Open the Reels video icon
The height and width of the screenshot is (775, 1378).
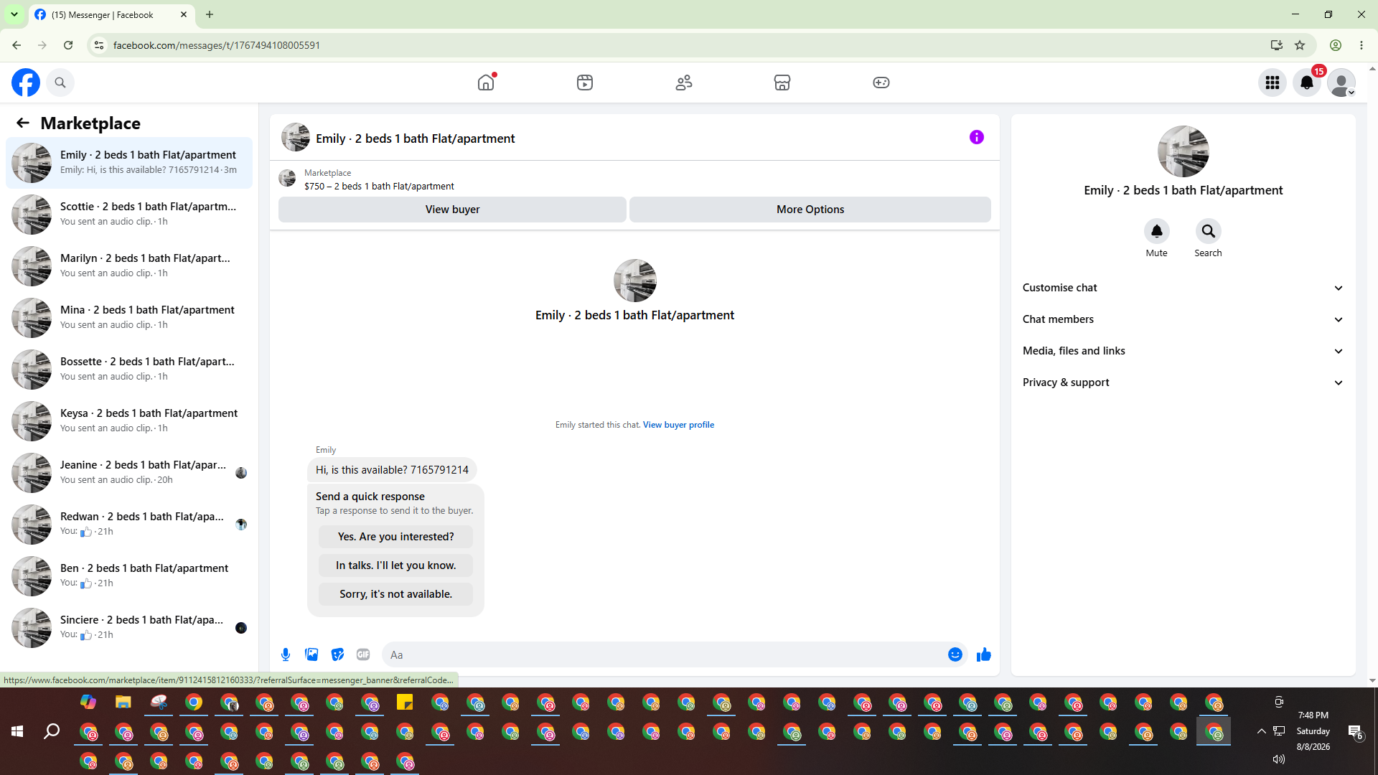pyautogui.click(x=585, y=83)
